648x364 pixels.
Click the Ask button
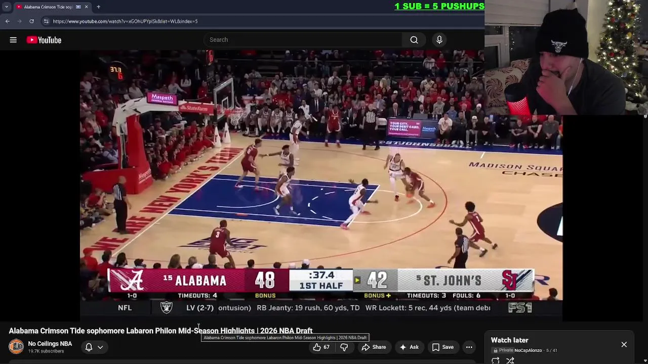point(409,347)
